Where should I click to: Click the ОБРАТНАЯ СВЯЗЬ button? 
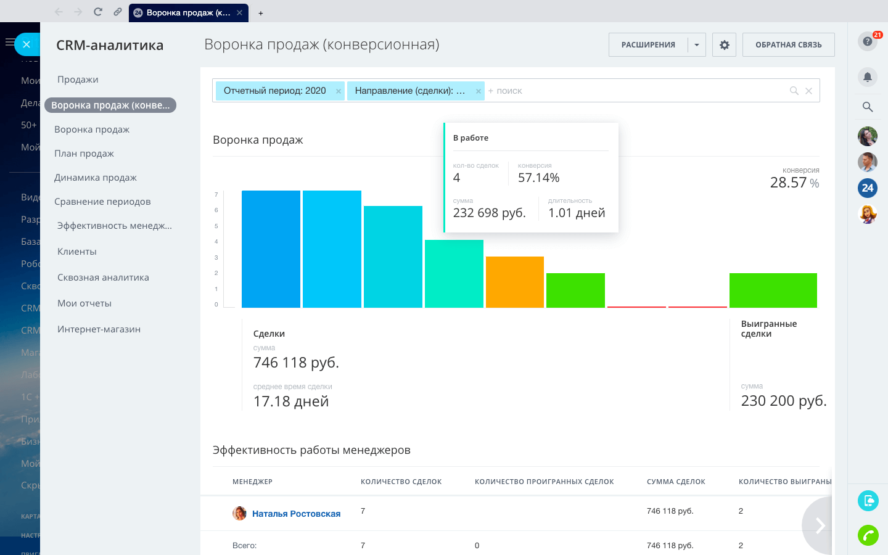pyautogui.click(x=789, y=45)
